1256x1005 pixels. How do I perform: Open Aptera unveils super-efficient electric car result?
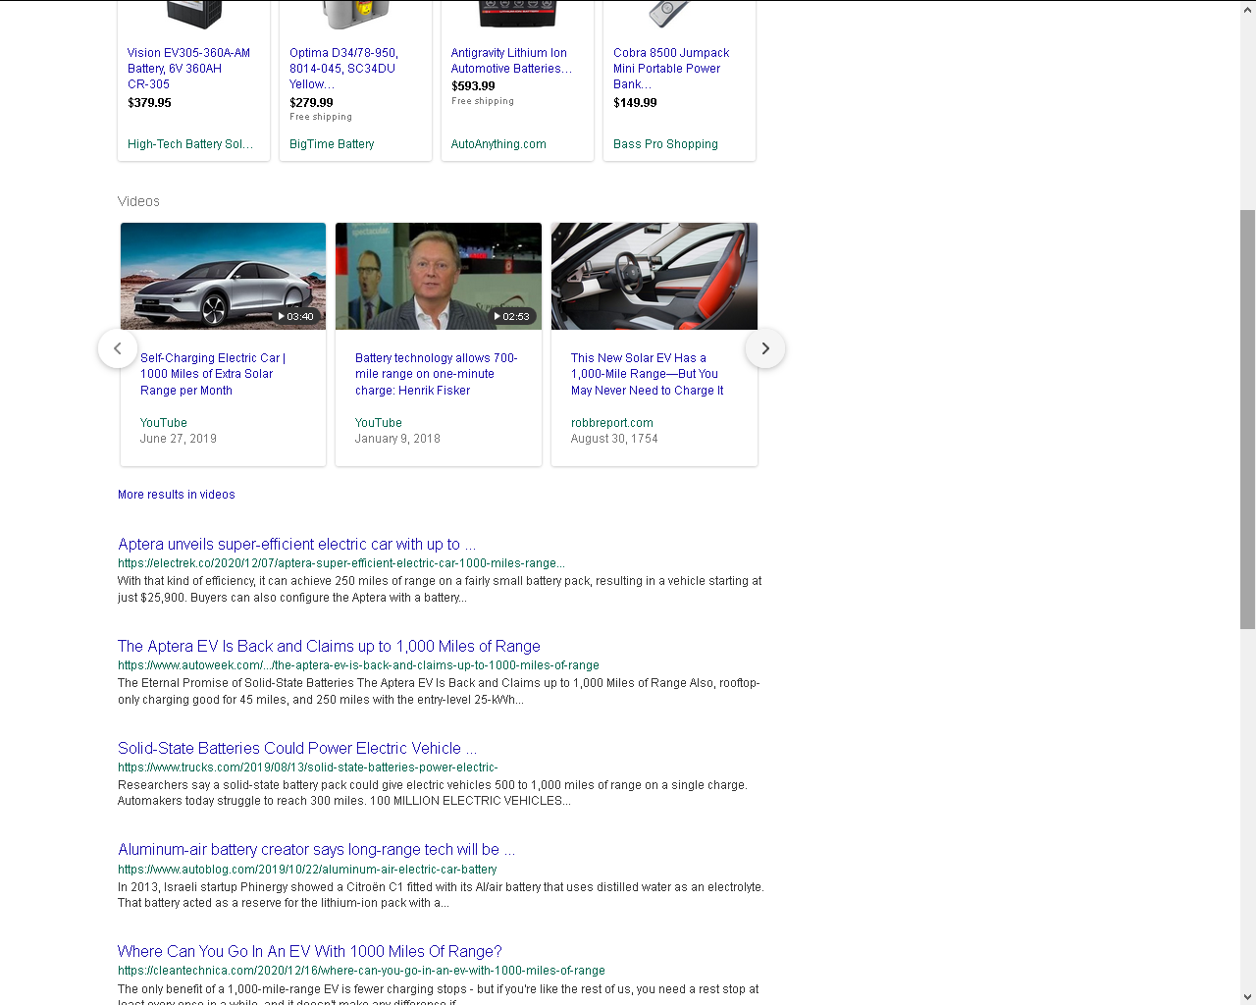pyautogui.click(x=296, y=544)
